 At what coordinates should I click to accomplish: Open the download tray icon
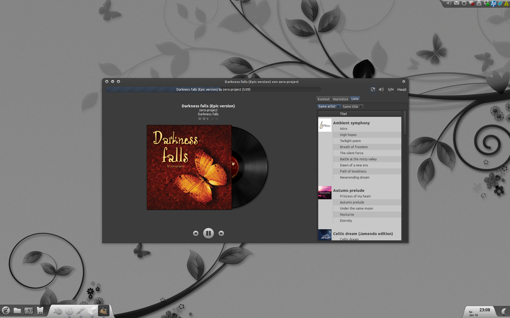click(479, 3)
